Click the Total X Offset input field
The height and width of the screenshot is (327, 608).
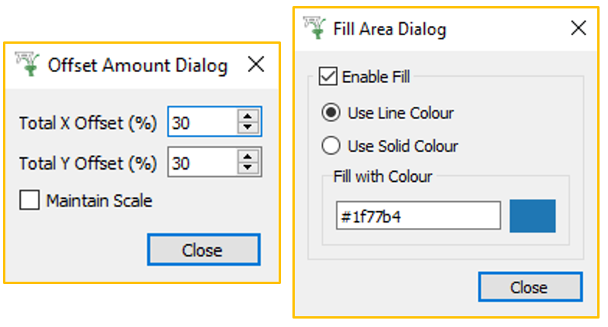(x=201, y=122)
